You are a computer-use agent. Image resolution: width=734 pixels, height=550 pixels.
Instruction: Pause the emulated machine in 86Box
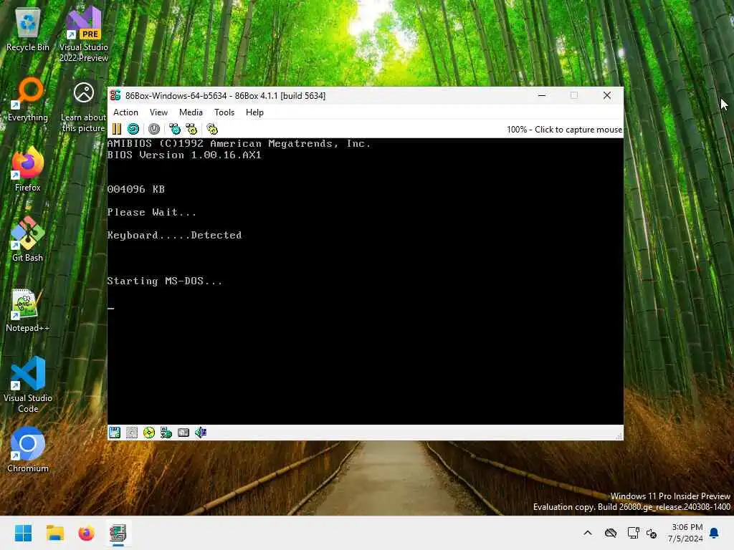pos(117,129)
